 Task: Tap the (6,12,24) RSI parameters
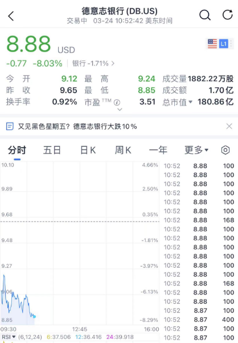pyautogui.click(x=30, y=337)
